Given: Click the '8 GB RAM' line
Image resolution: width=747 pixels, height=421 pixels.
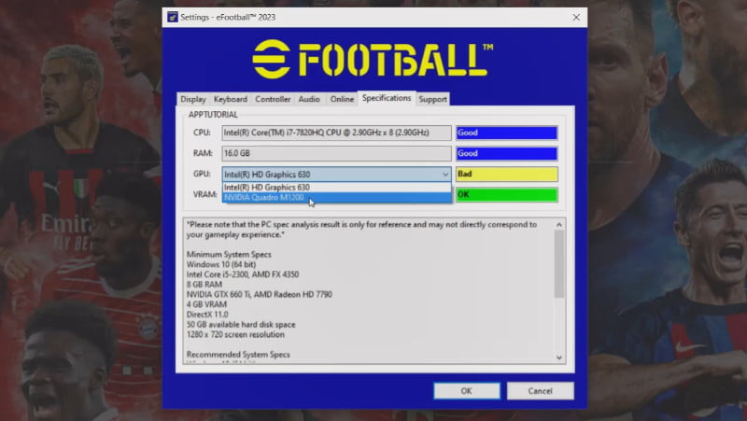Looking at the screenshot, I should (x=204, y=285).
